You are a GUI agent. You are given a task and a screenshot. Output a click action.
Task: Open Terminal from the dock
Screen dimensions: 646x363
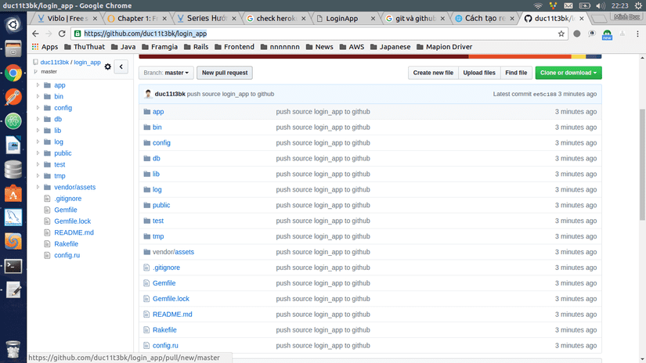point(13,266)
